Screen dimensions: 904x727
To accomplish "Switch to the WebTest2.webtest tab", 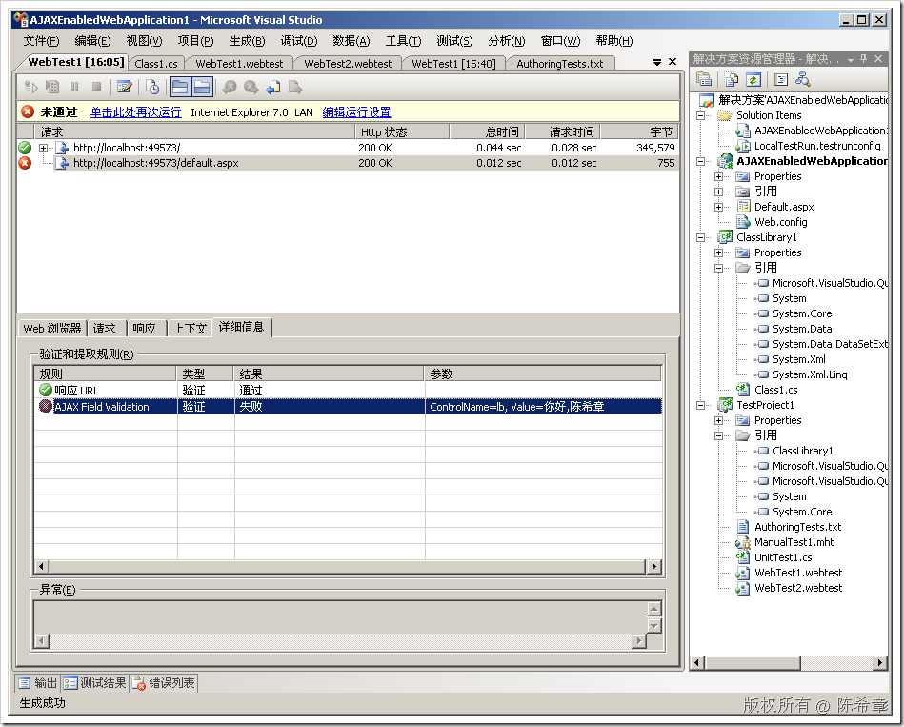I will [x=348, y=64].
